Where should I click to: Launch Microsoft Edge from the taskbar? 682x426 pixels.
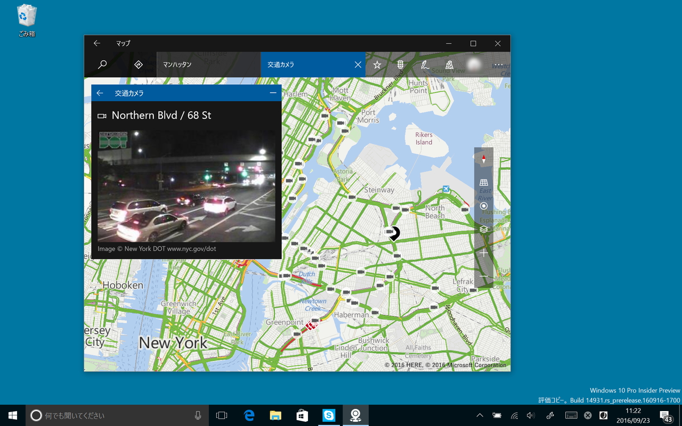pyautogui.click(x=249, y=415)
